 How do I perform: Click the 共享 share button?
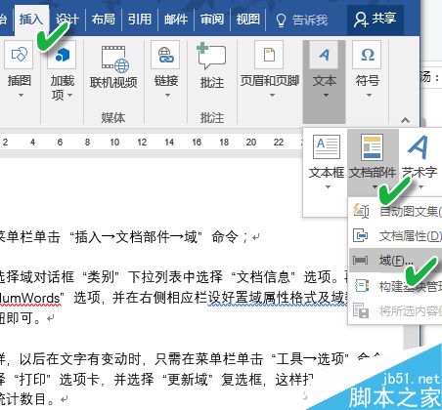pyautogui.click(x=375, y=19)
